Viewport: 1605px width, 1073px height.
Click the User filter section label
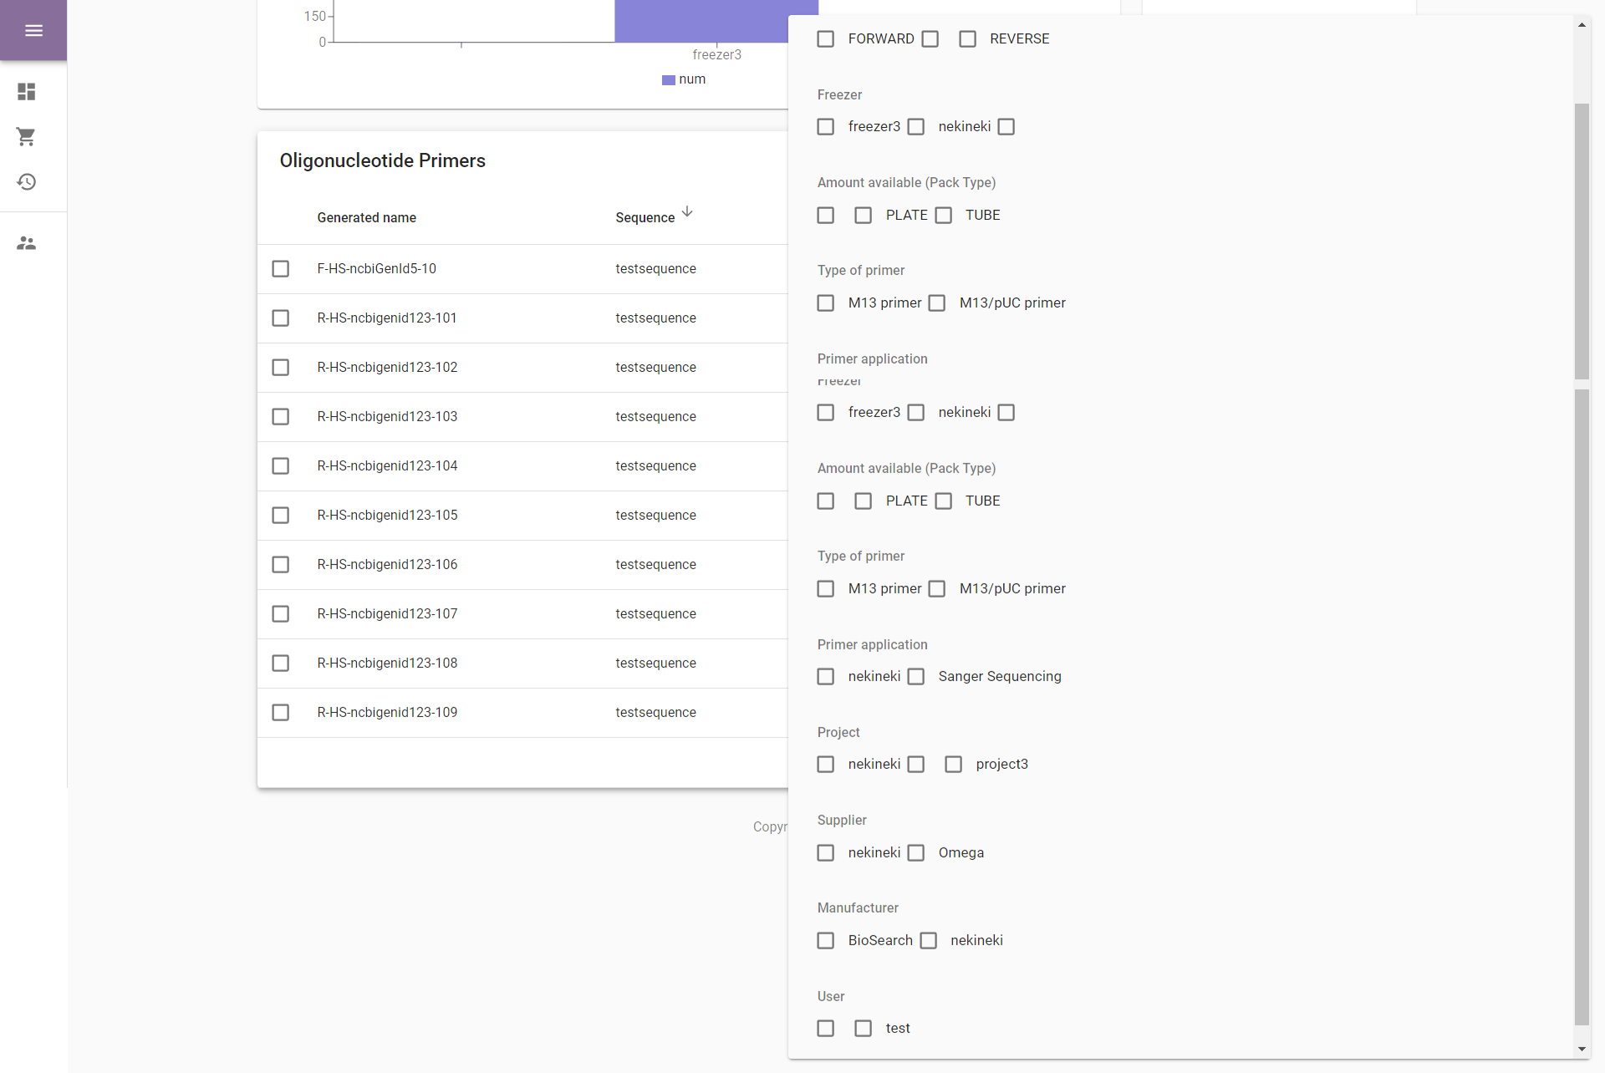point(831,997)
